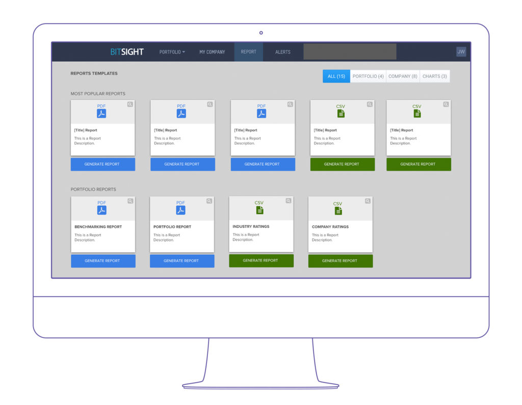Click PDF icon on Benchmarking Report card
Image resolution: width=522 pixels, height=405 pixels.
tap(101, 210)
